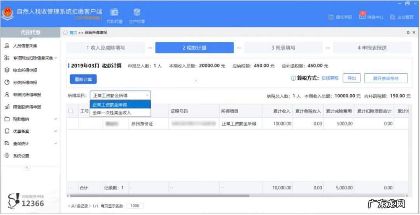Click the small restore icon in breadcrumb bar

[408, 33]
